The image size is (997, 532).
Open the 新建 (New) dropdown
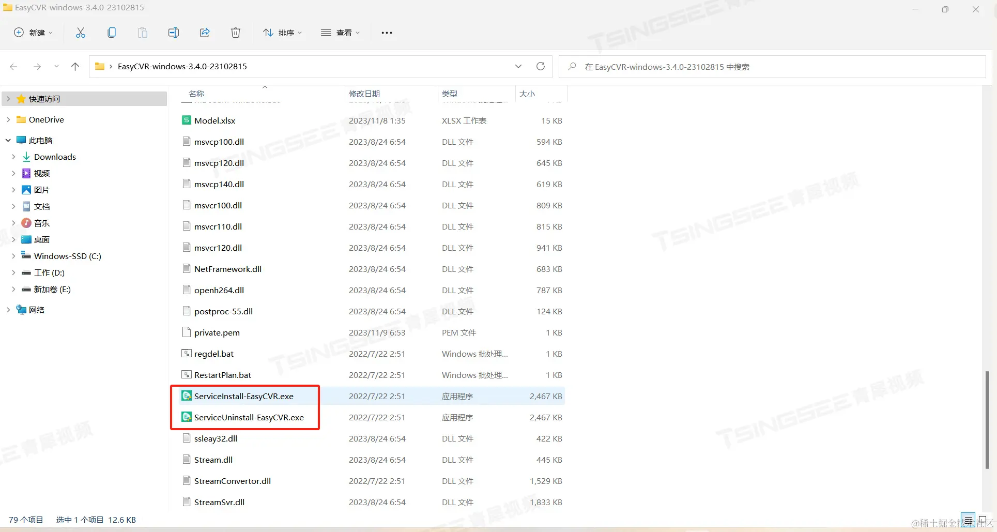click(x=33, y=33)
